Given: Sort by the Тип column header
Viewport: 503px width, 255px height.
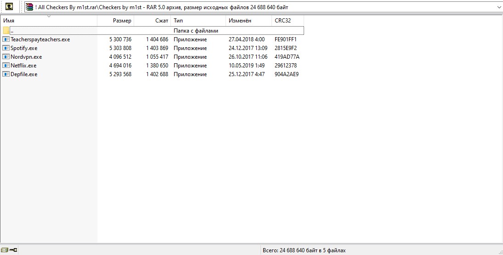Looking at the screenshot, I should pos(198,21).
